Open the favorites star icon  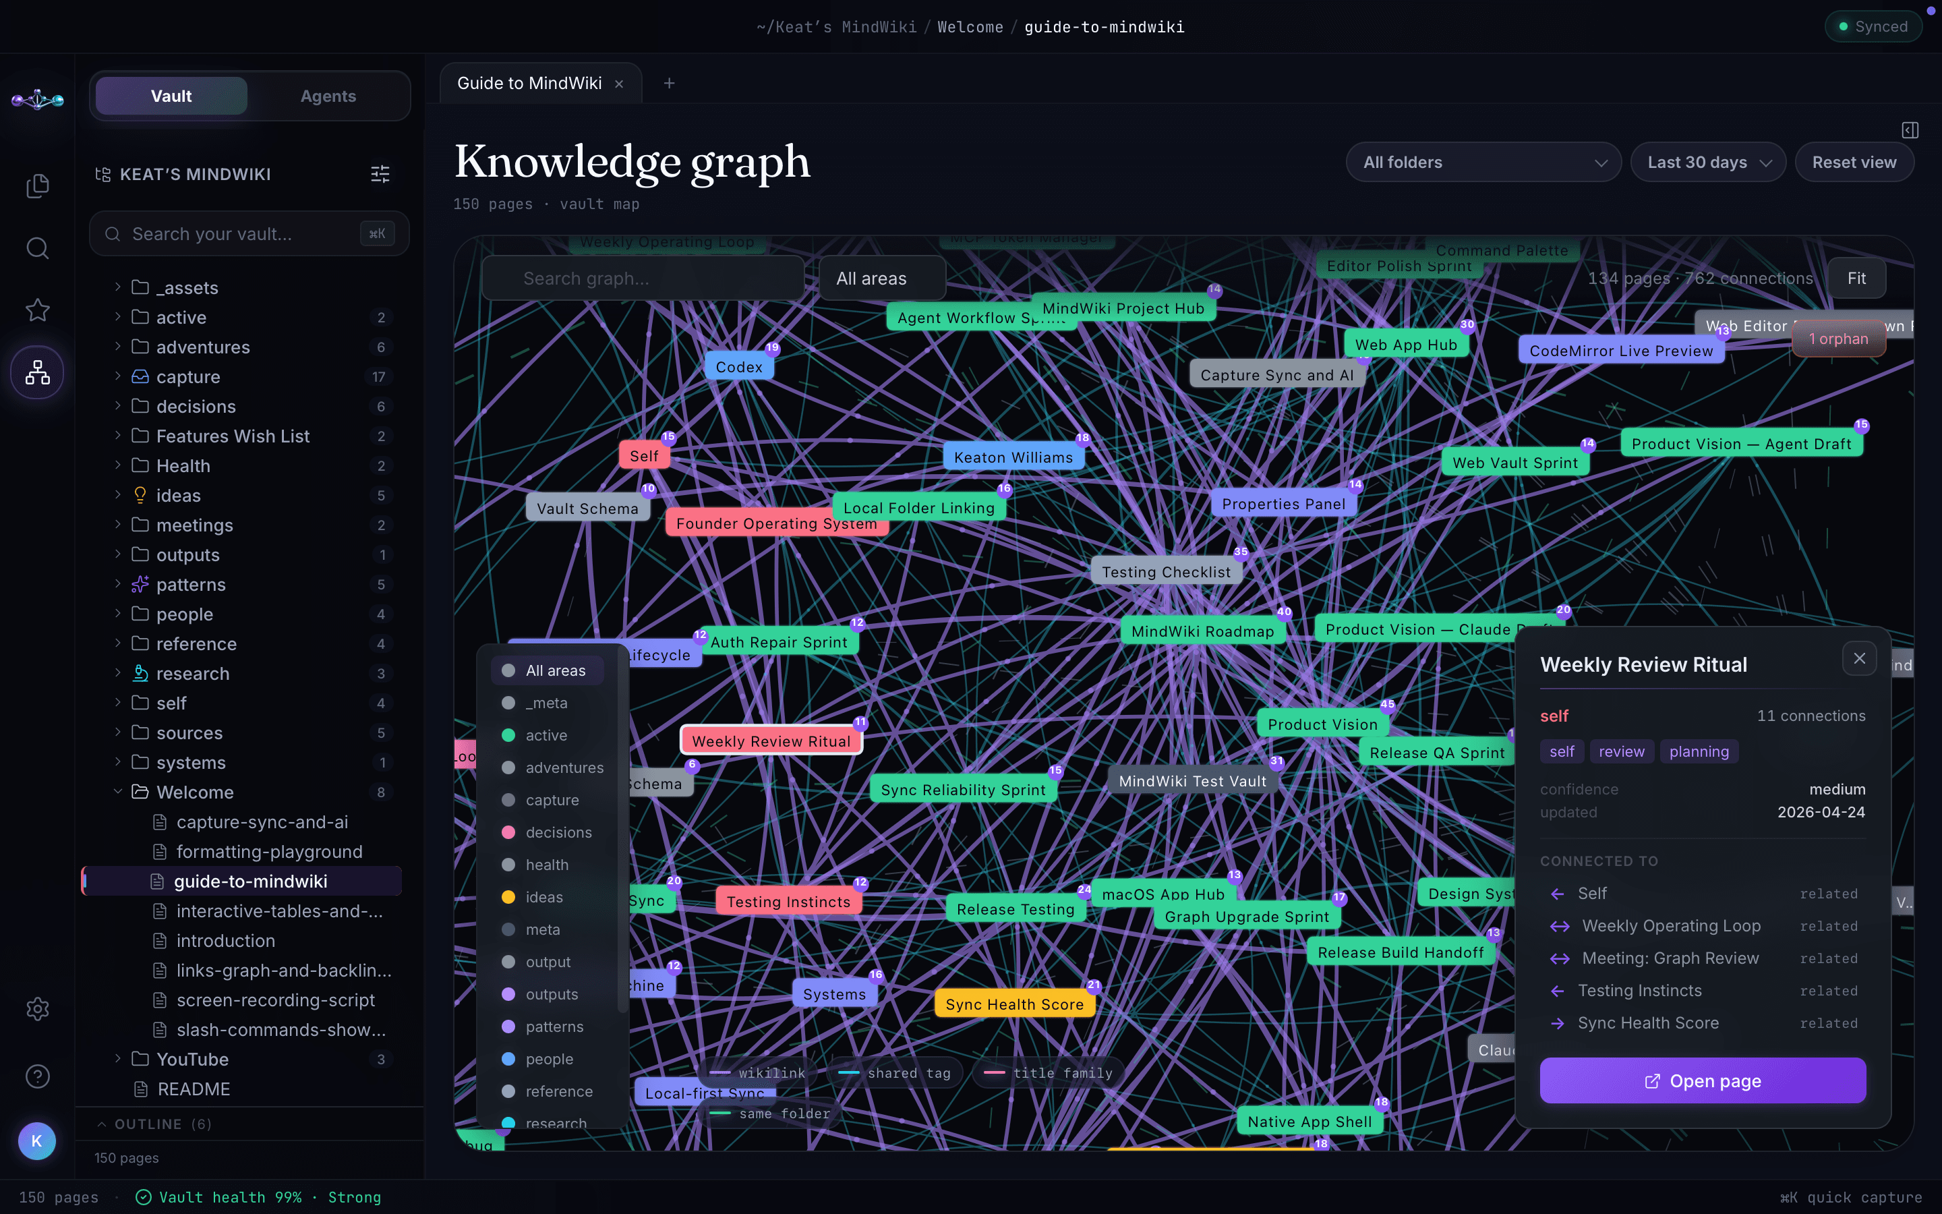(x=38, y=310)
